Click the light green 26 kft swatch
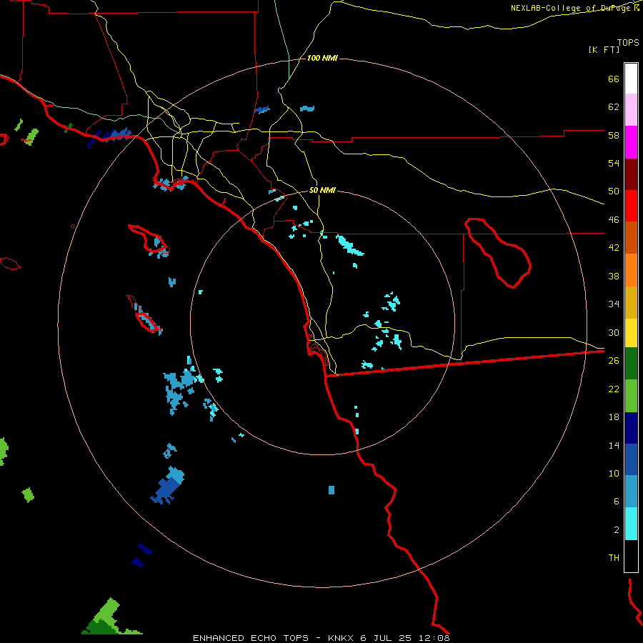643x643 pixels. click(x=631, y=396)
